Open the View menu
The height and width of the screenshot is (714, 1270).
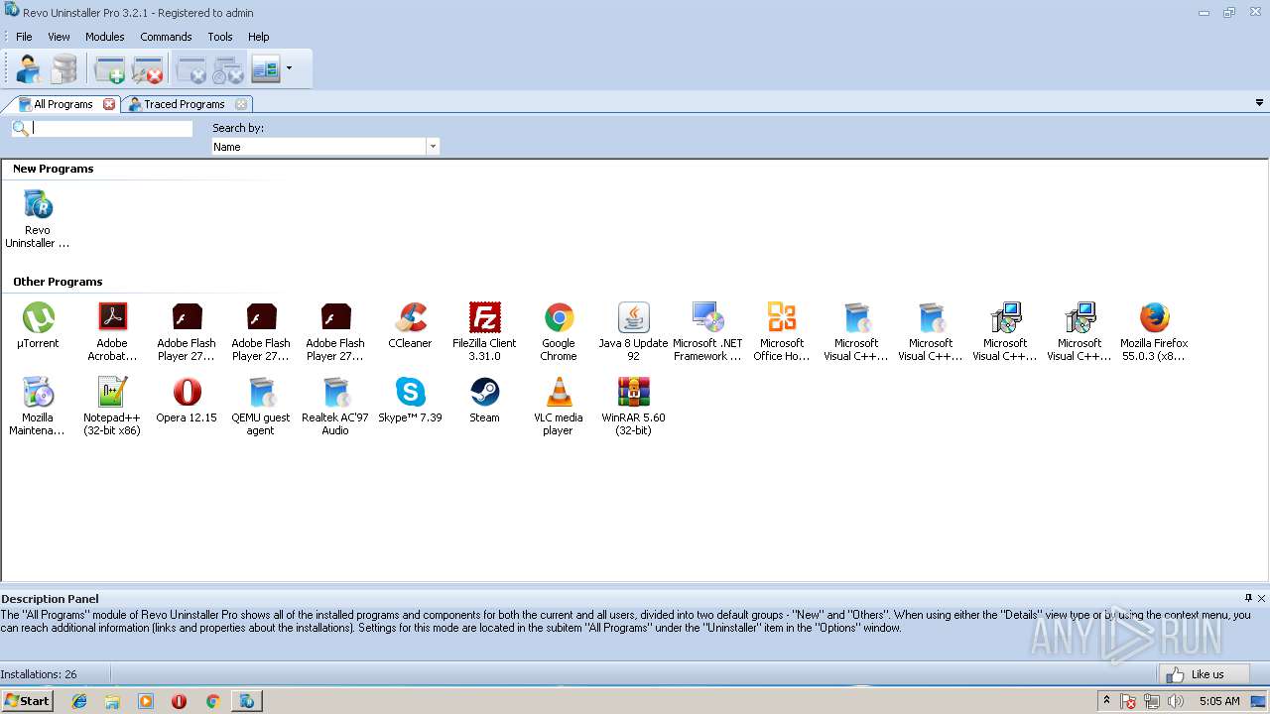(x=59, y=37)
